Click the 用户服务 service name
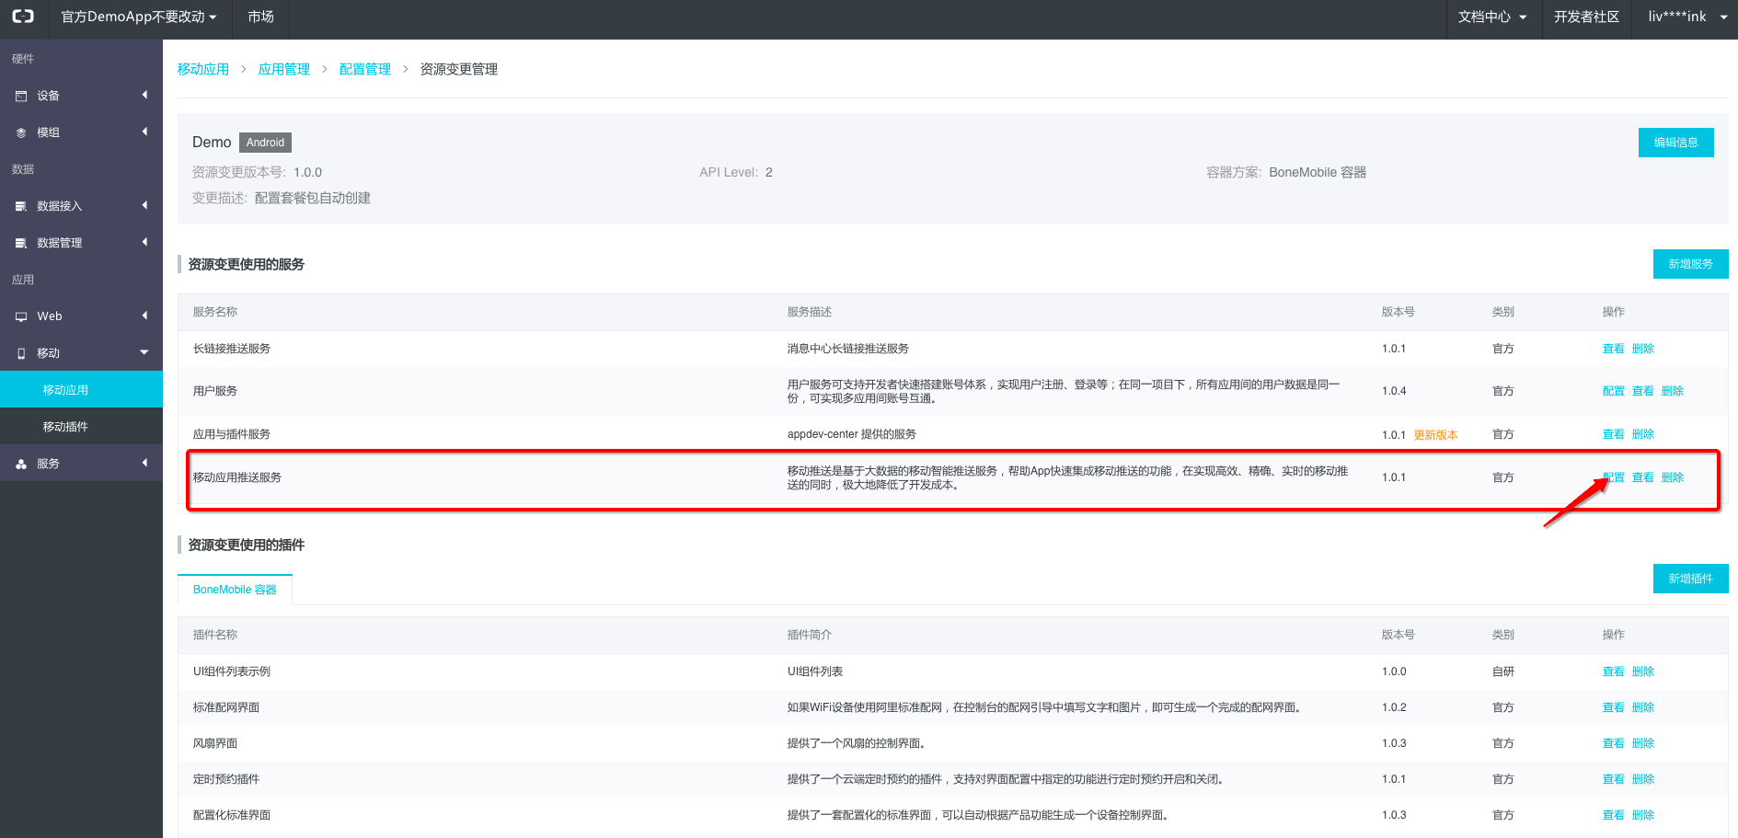The image size is (1738, 838). [215, 391]
